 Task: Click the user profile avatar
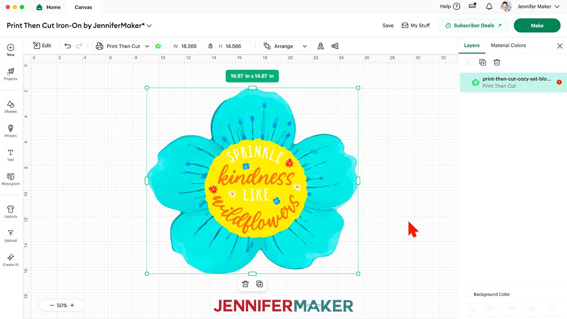(506, 6)
